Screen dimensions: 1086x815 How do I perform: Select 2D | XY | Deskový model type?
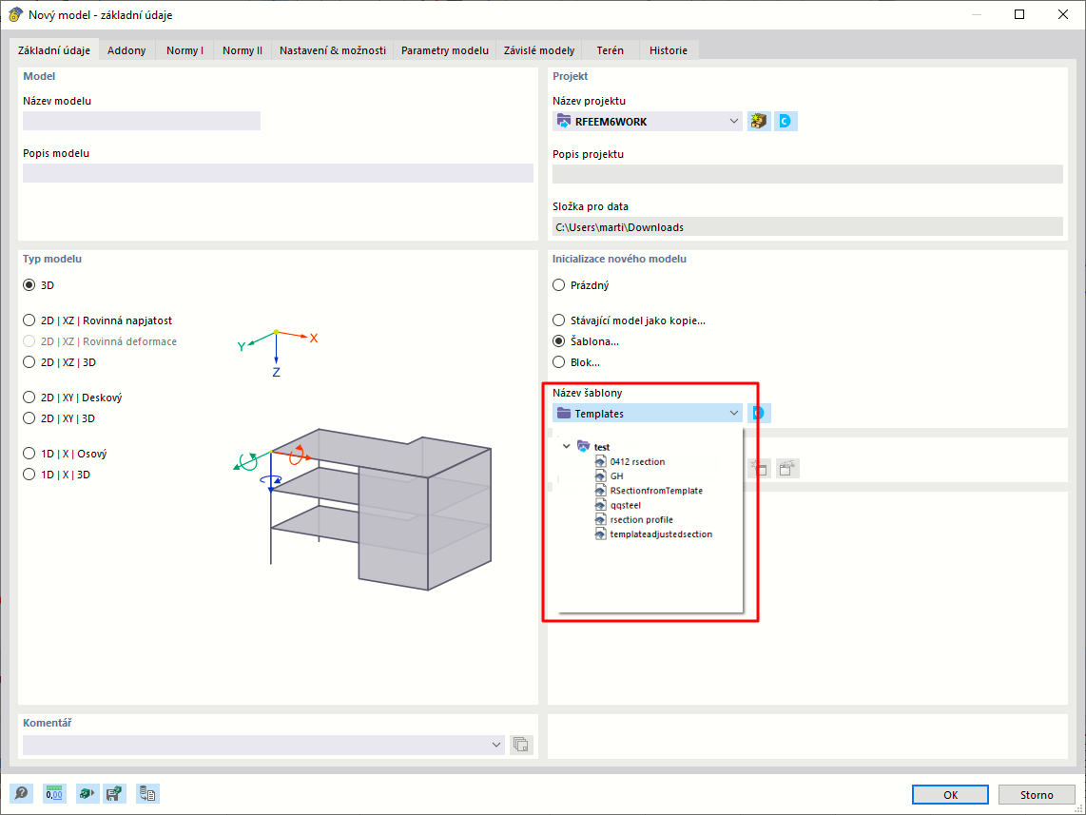tap(29, 398)
